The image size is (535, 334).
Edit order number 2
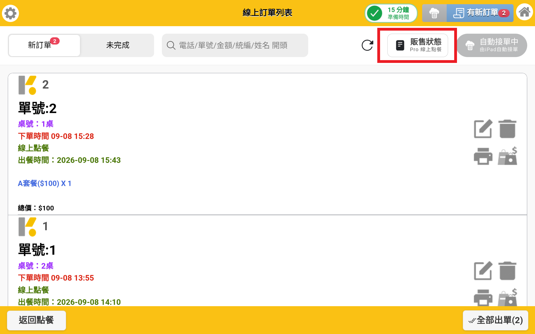(483, 129)
